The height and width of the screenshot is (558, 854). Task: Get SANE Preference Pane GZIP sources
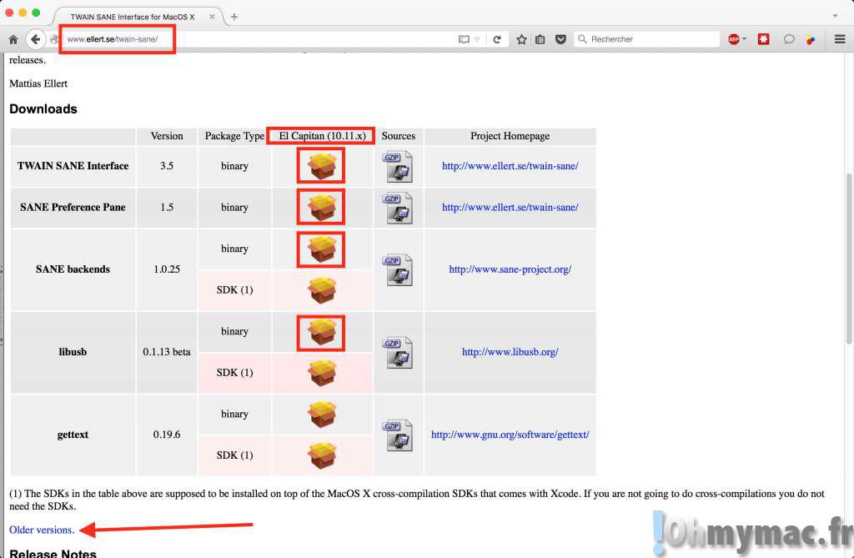point(398,208)
